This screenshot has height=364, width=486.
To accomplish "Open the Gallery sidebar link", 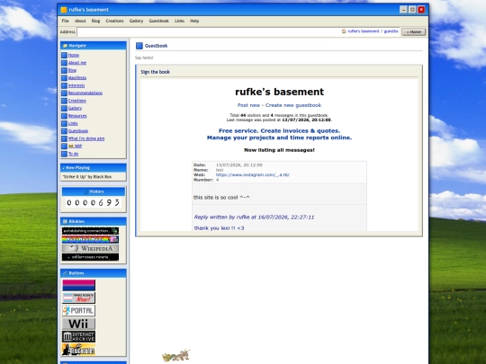I will 75,109.
